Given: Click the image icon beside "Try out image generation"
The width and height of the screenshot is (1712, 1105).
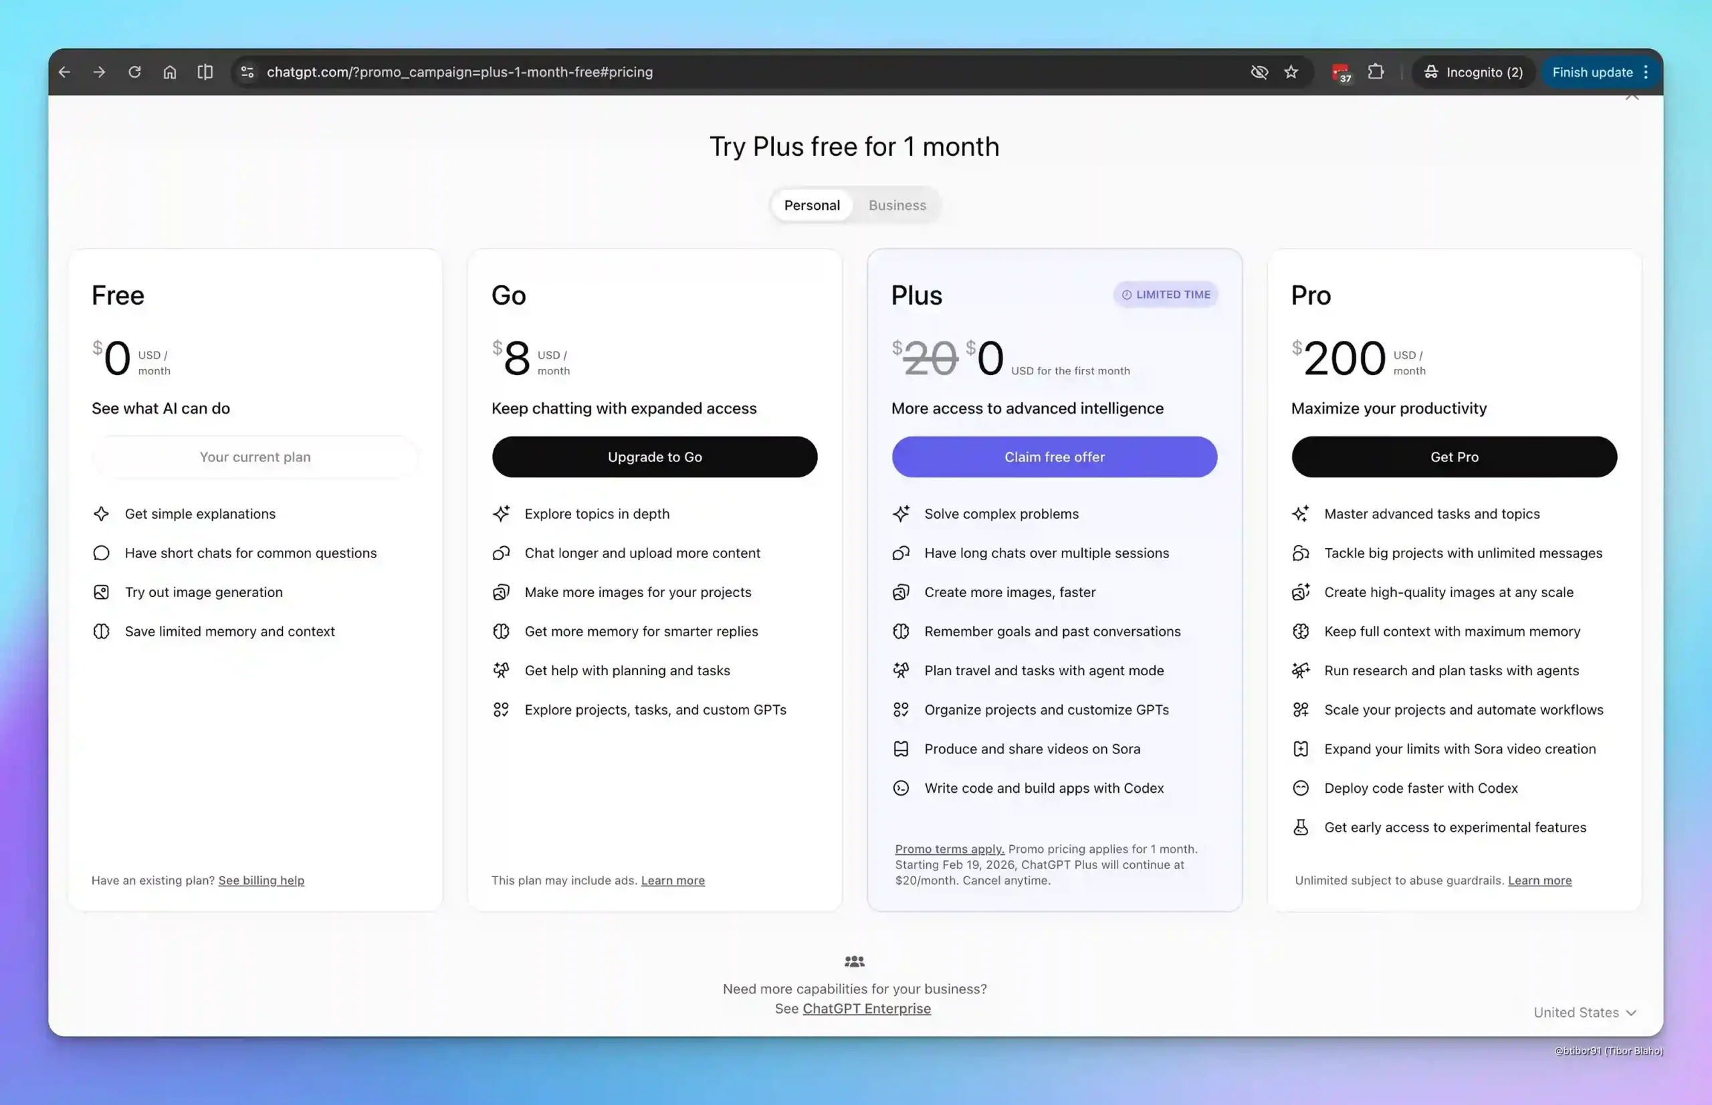Looking at the screenshot, I should click(102, 592).
